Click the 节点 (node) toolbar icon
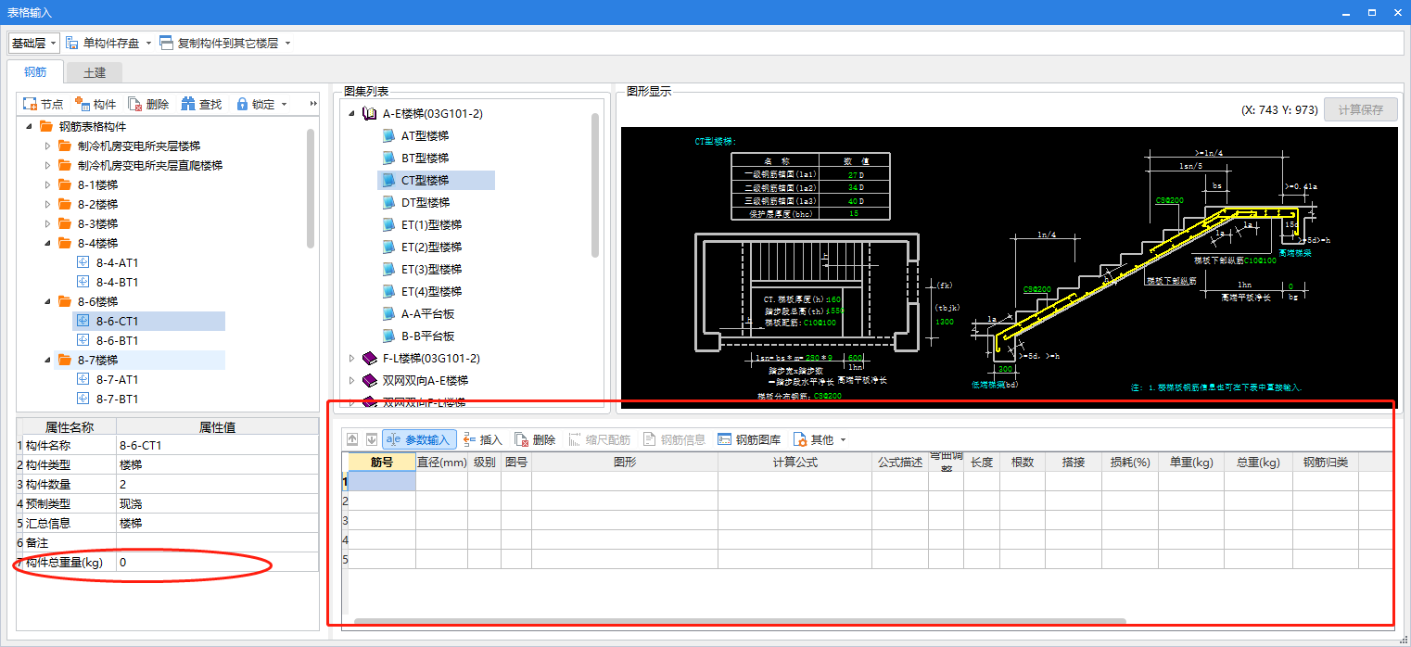This screenshot has height=647, width=1411. click(x=30, y=104)
